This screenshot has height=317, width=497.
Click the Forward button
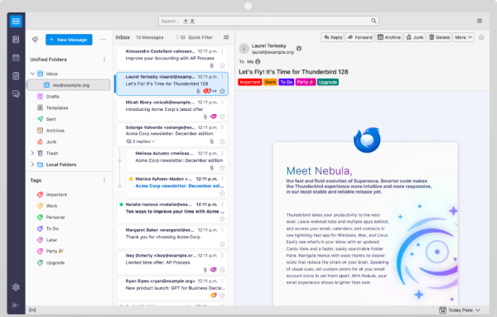[359, 37]
